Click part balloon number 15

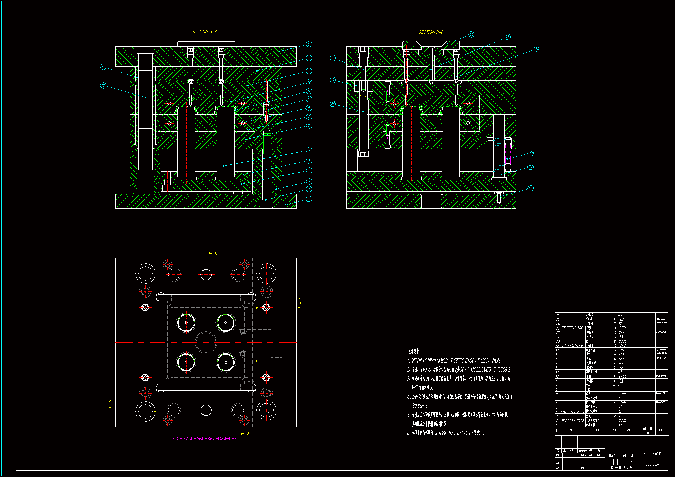click(309, 44)
